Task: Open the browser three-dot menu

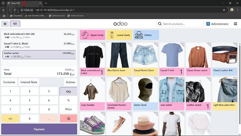Action: tap(237, 10)
